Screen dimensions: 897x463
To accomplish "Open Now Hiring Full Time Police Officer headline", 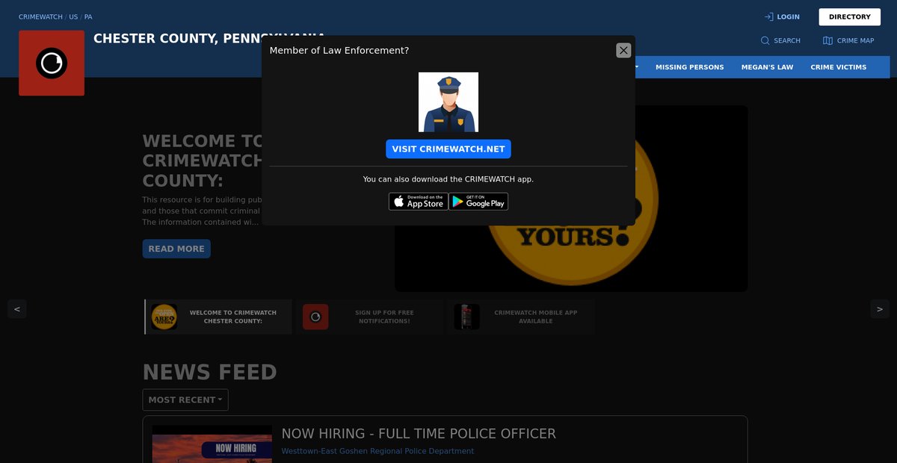I will click(419, 433).
